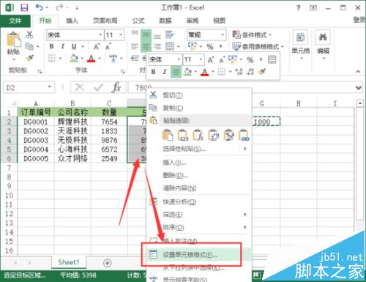Click the merge and center icon in ribbon
The height and width of the screenshot is (282, 366).
(x=170, y=46)
